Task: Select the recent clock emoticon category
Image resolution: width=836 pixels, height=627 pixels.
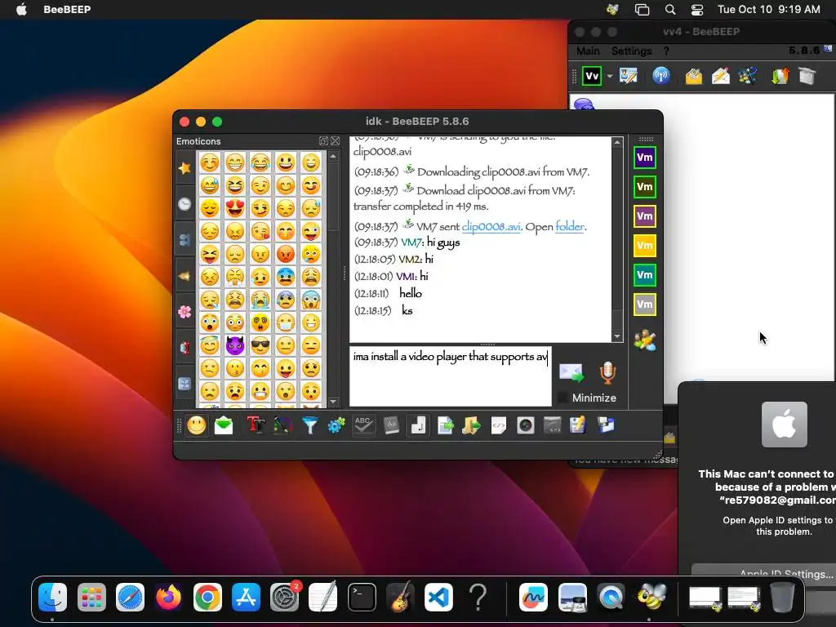Action: (x=185, y=204)
